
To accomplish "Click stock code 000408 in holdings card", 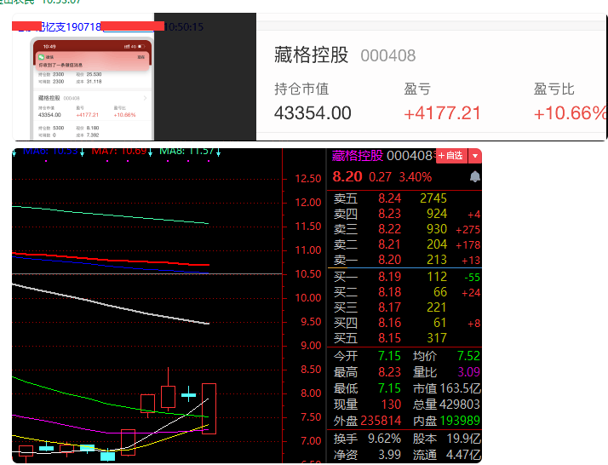I will coord(388,56).
